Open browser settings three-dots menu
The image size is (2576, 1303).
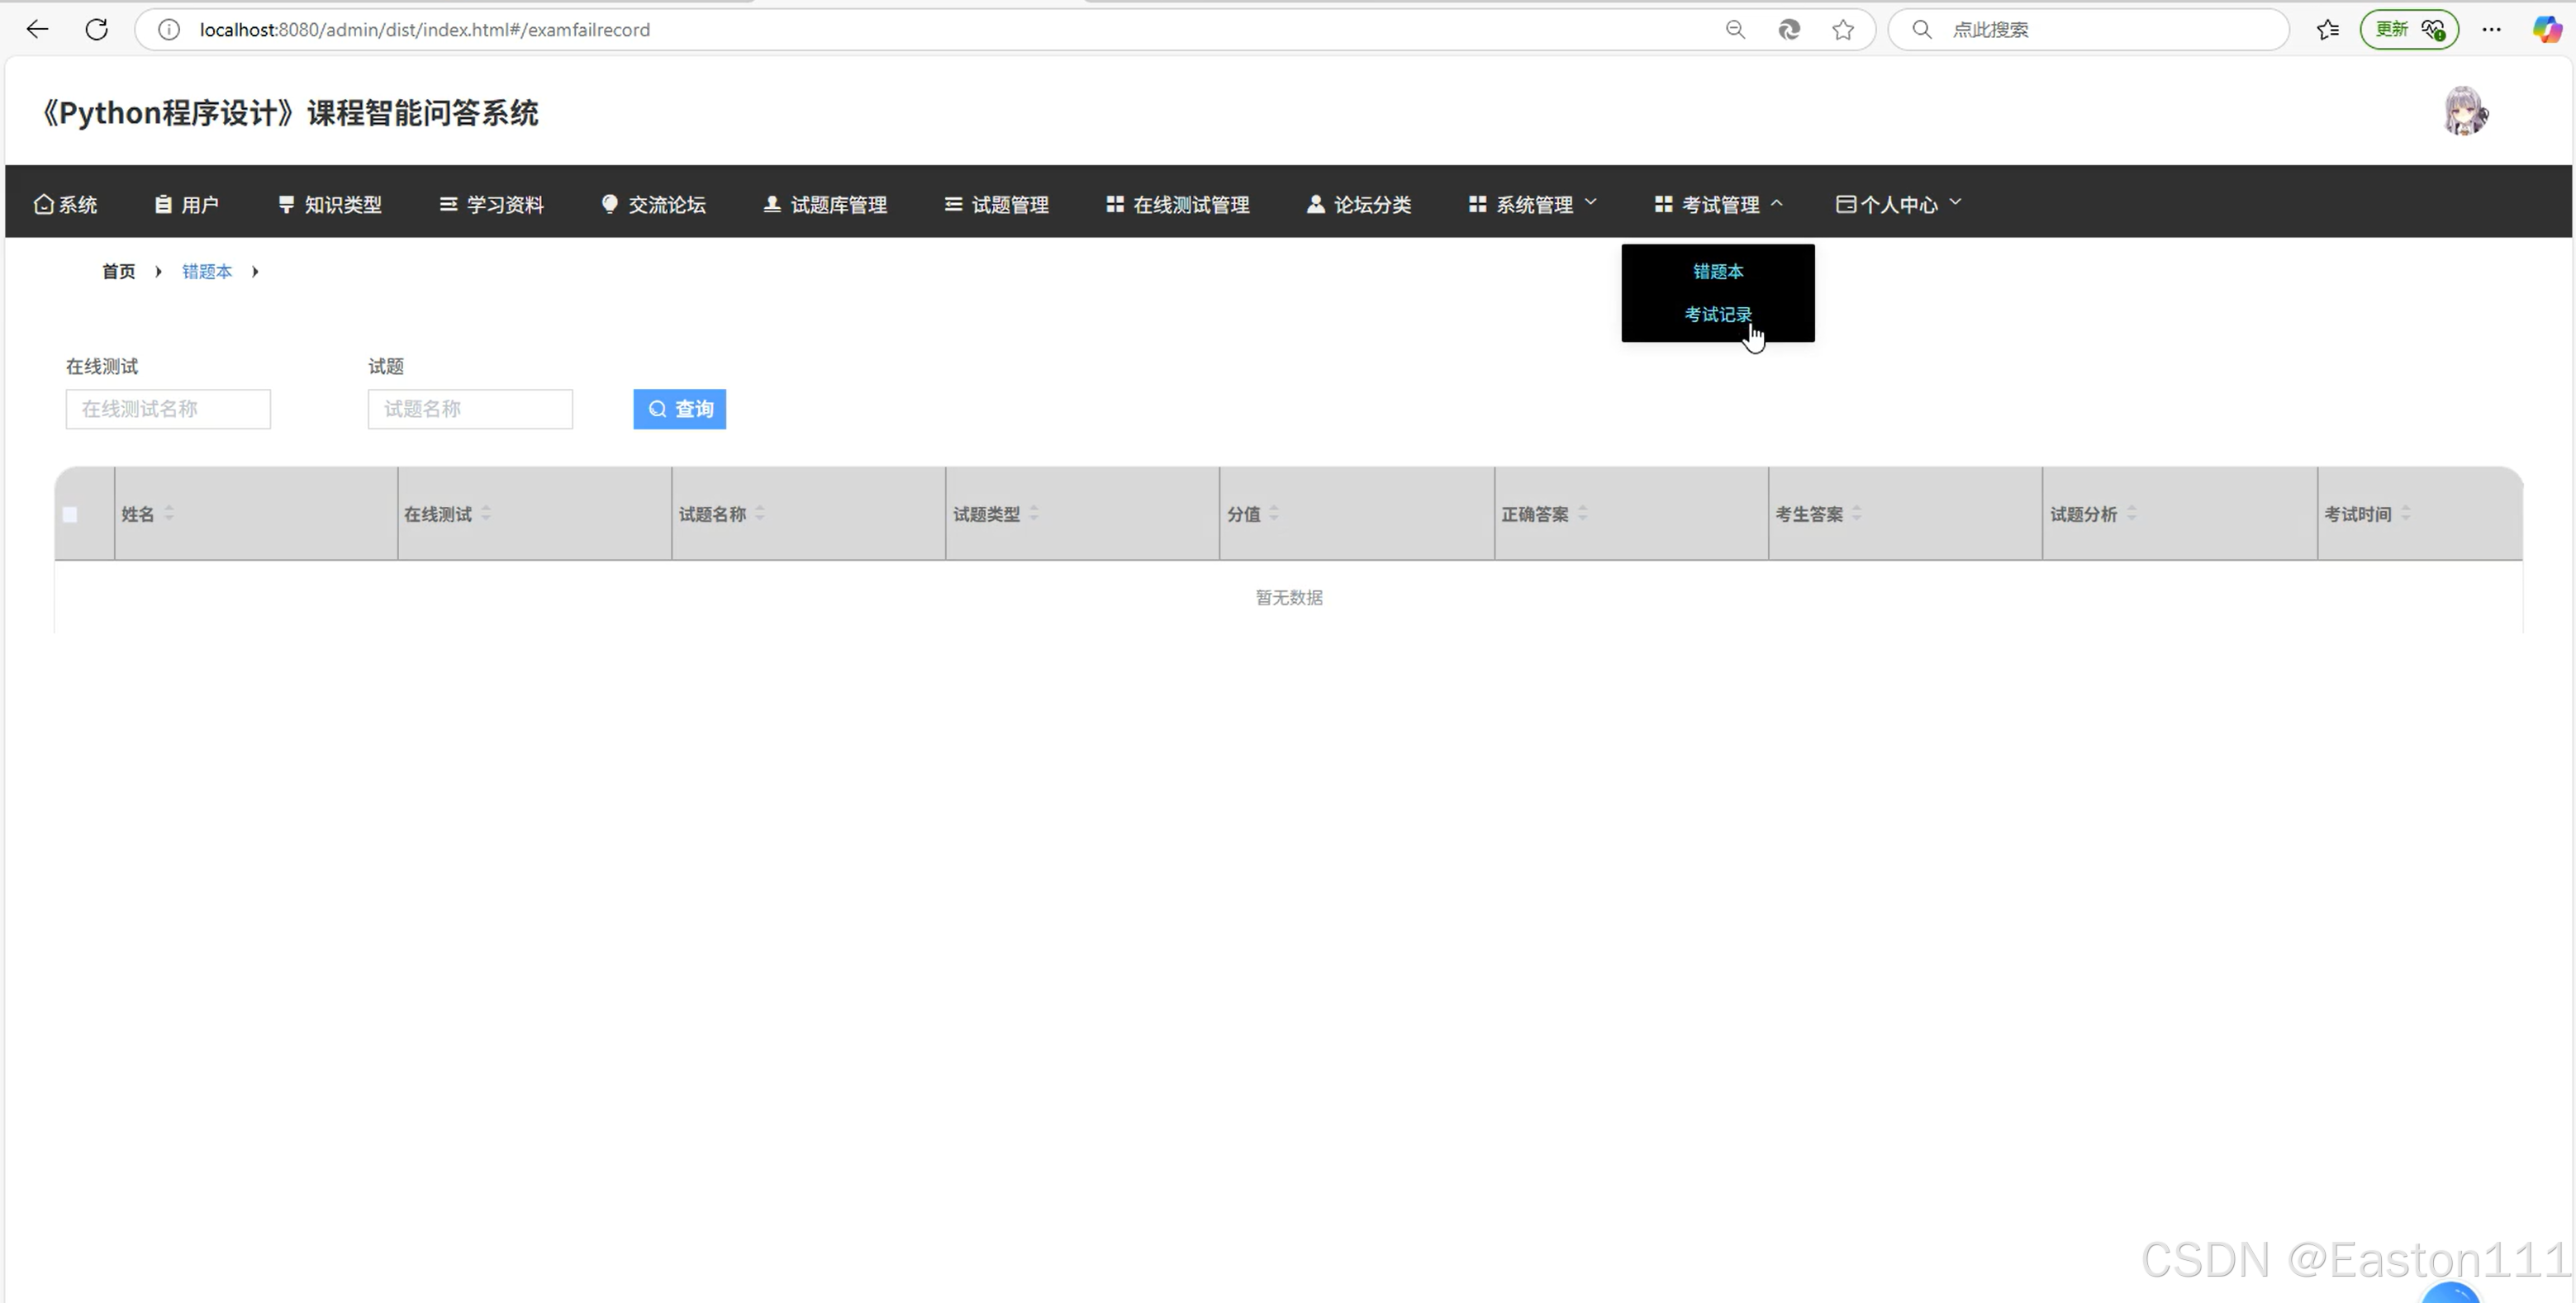coord(2491,29)
